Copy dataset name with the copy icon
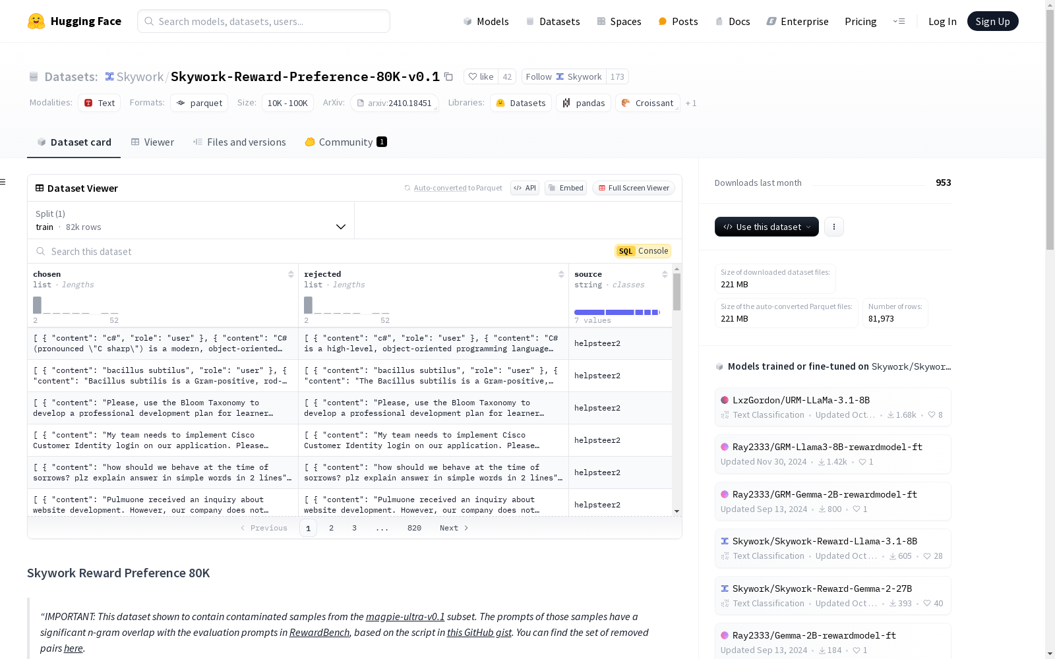The width and height of the screenshot is (1055, 659). (448, 76)
